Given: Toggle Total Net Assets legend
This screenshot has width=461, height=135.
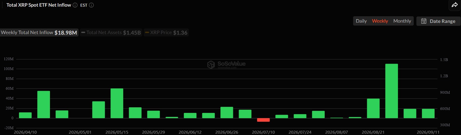Looking at the screenshot, I should tap(111, 32).
